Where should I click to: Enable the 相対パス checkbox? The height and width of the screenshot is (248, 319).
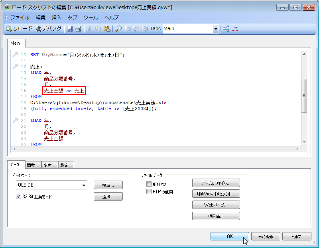pos(149,184)
